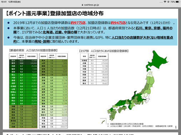Tap the value 4.8 in 茨城 row
181x135 pixels.
click(52, 118)
